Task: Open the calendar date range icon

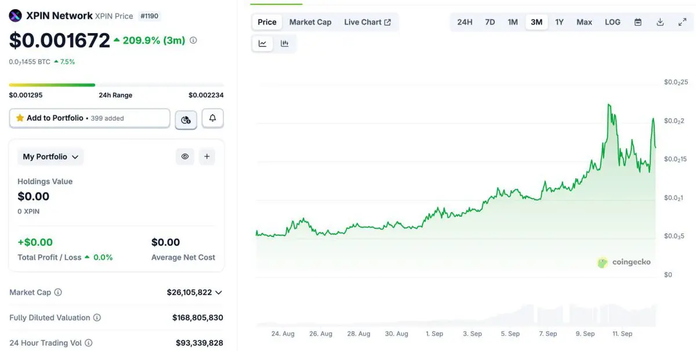Action: (x=638, y=22)
